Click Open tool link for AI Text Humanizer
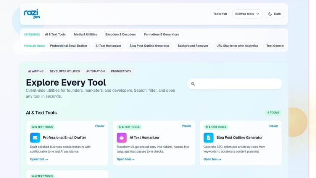 pyautogui.click(x=126, y=159)
